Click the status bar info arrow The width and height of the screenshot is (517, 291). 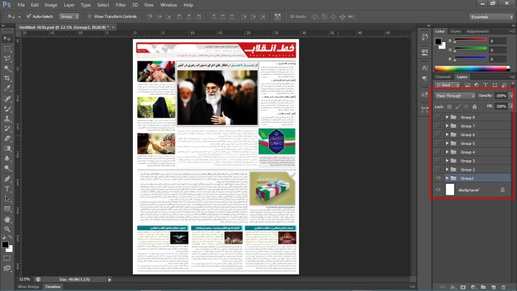click(109, 279)
